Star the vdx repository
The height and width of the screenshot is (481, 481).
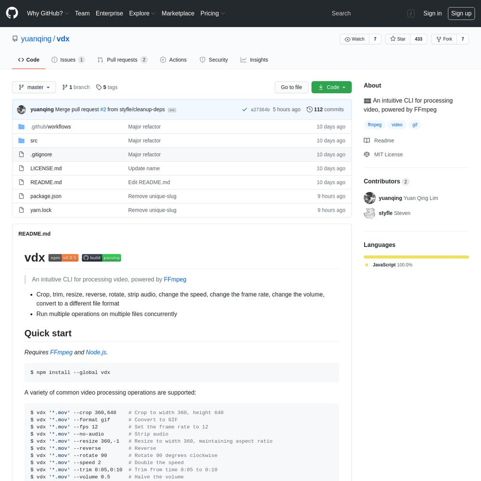pyautogui.click(x=398, y=39)
